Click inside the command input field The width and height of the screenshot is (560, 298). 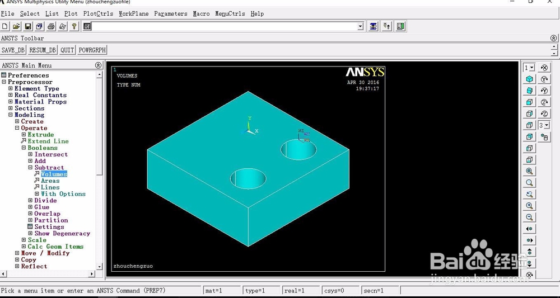tap(225, 26)
